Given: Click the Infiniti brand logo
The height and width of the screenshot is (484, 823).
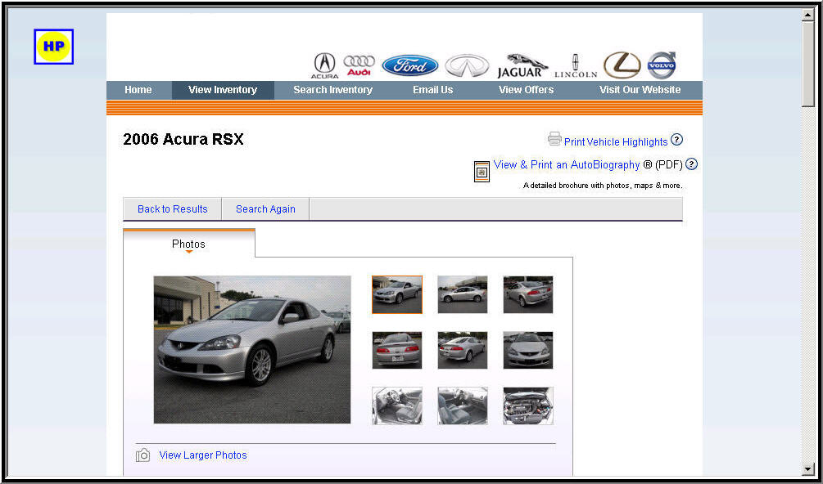Looking at the screenshot, I should point(467,66).
